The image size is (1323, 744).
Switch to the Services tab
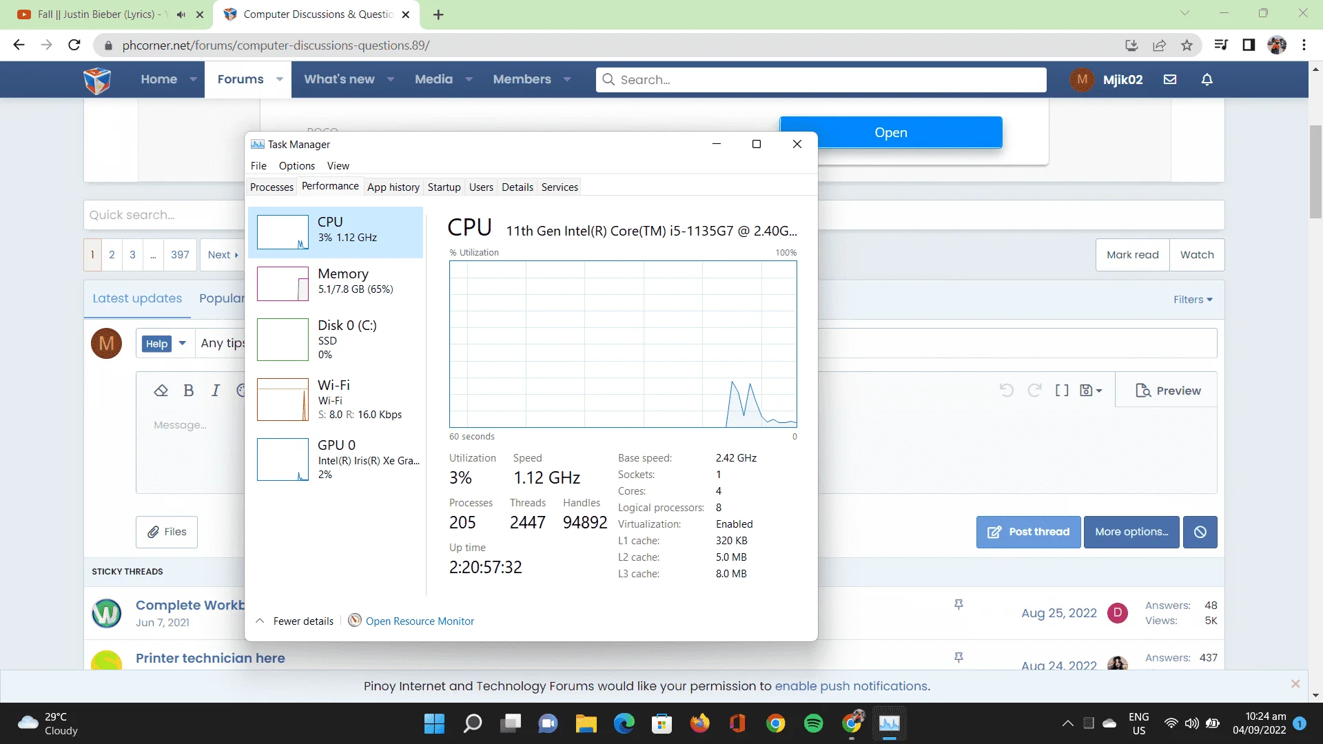coord(560,187)
